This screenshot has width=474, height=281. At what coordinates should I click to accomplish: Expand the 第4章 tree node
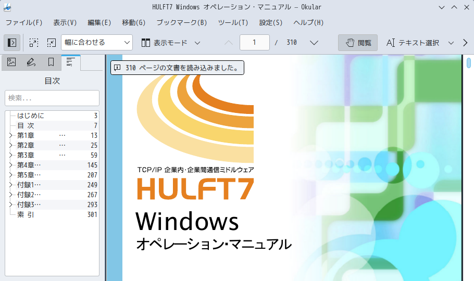pos(10,165)
